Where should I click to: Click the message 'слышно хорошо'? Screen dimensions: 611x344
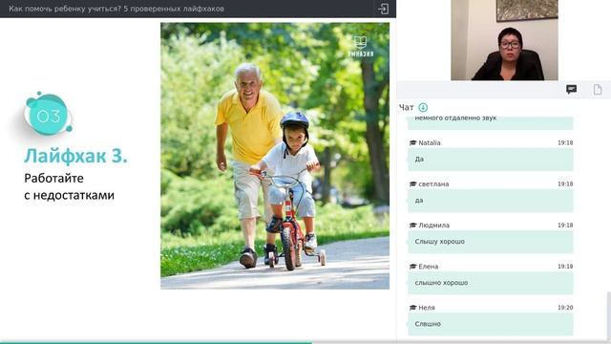[491, 283]
